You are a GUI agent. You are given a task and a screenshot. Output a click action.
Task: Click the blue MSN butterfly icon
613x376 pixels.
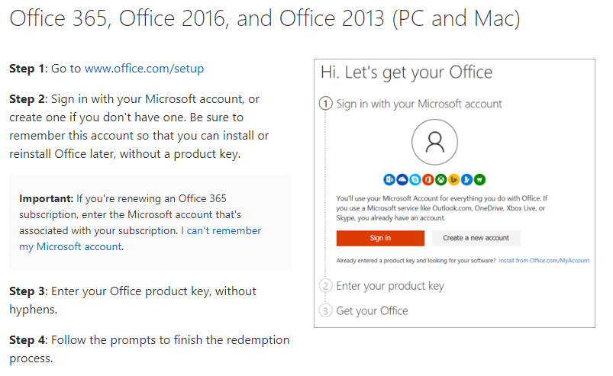tap(466, 180)
